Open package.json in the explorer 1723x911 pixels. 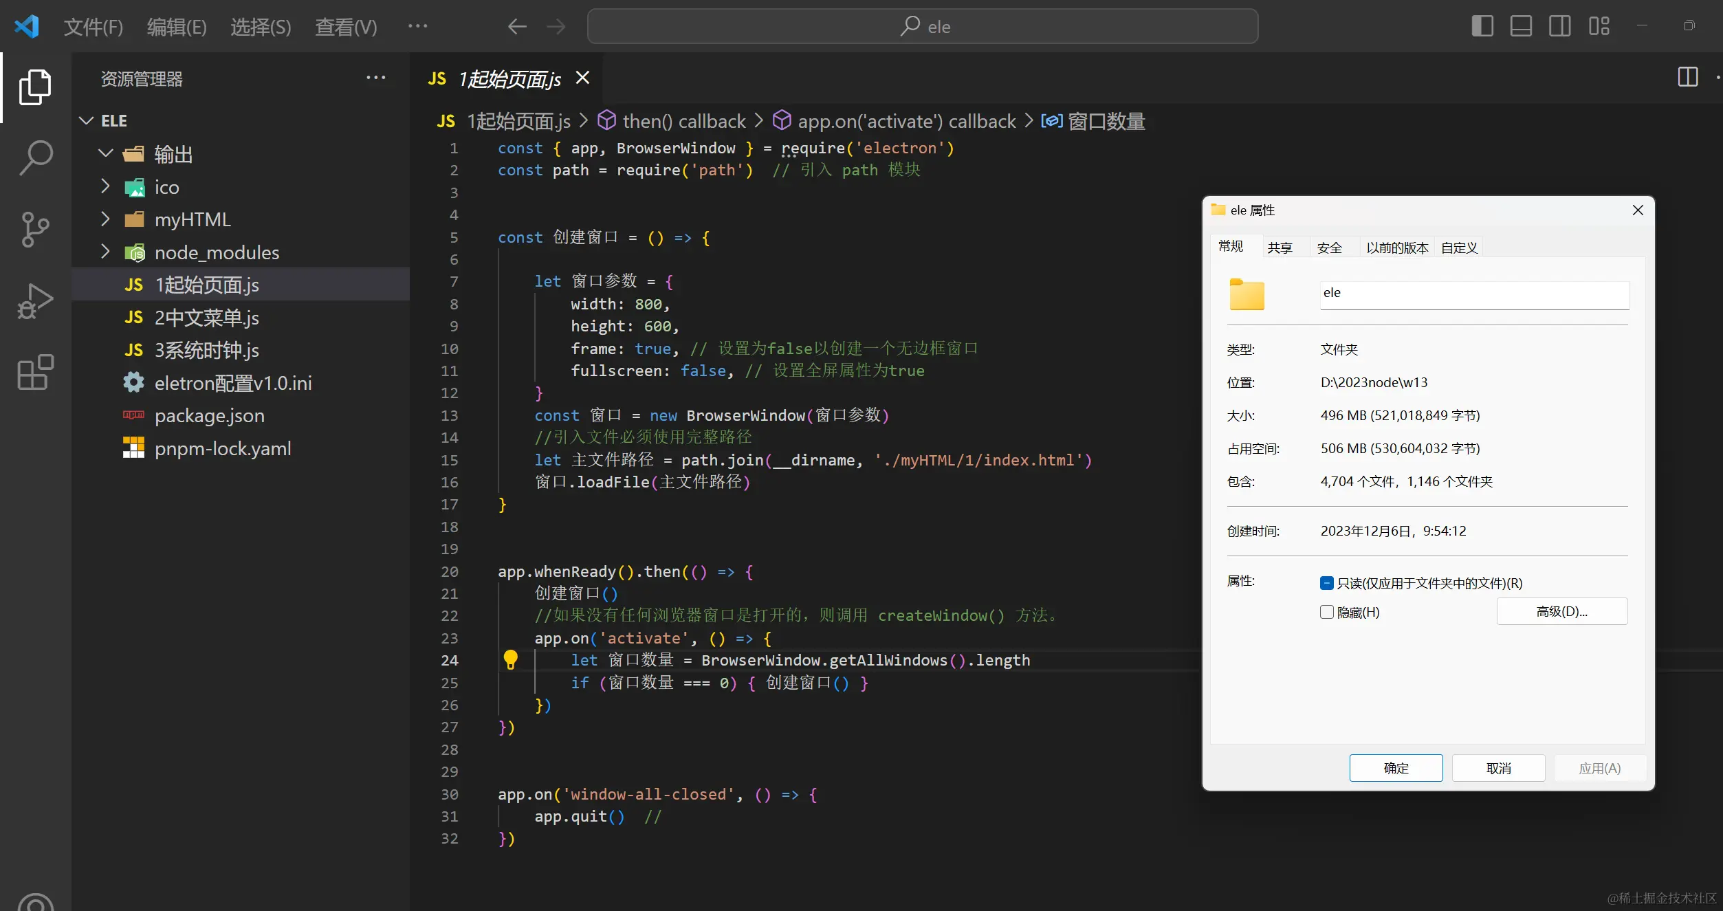[x=209, y=415]
